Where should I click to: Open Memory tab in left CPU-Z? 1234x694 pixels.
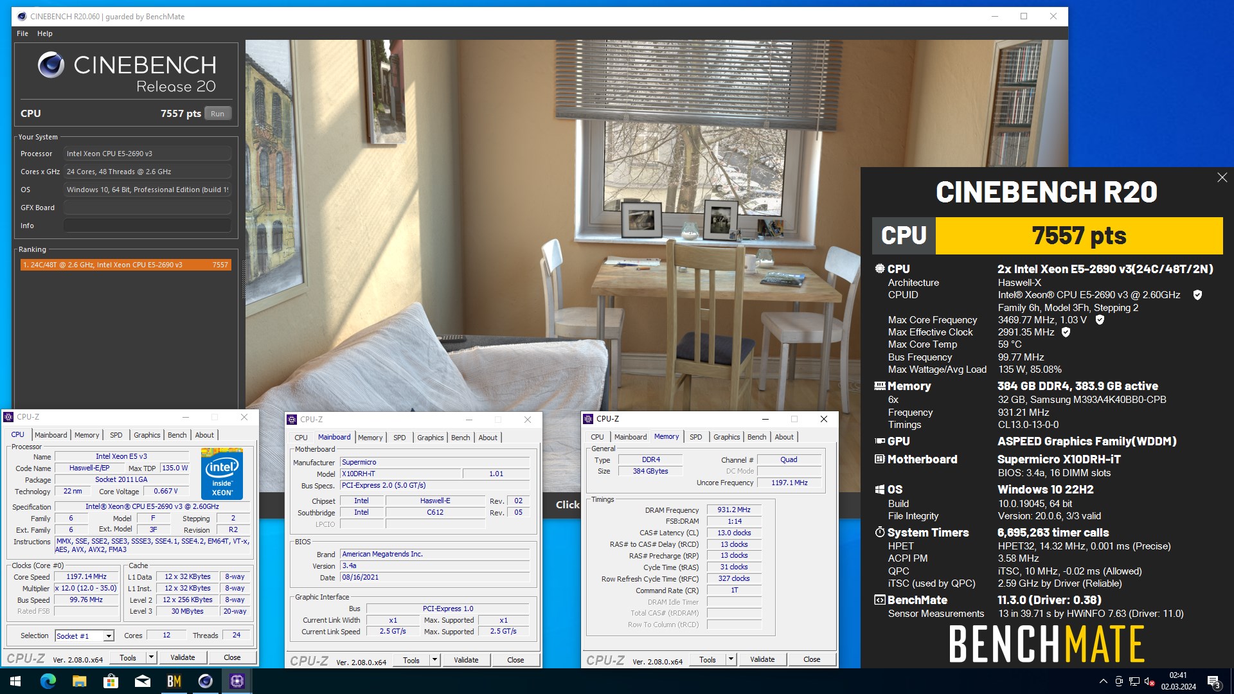pyautogui.click(x=87, y=435)
